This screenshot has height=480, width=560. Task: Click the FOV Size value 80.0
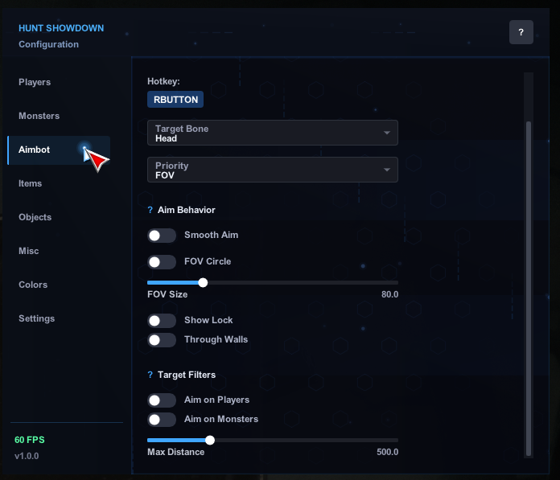click(x=389, y=294)
